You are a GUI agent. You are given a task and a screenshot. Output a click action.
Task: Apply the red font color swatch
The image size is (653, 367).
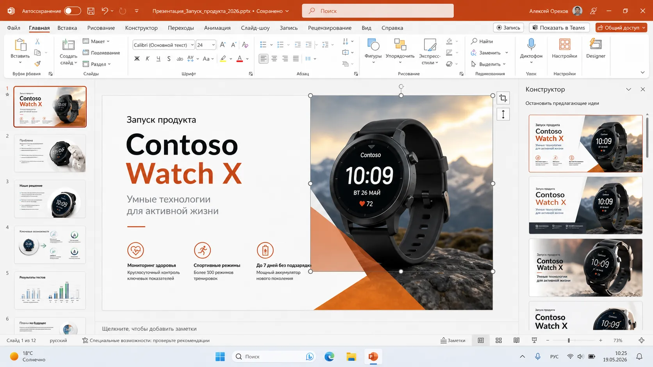[240, 59]
